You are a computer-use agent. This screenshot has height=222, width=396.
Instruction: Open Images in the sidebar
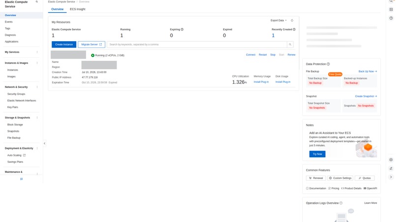point(11,76)
